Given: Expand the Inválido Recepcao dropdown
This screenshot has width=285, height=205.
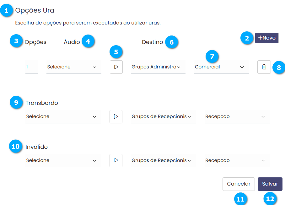Looking at the screenshot, I should click(x=237, y=160).
